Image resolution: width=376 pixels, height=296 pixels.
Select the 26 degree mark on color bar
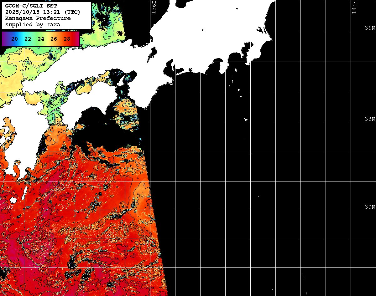[54, 39]
